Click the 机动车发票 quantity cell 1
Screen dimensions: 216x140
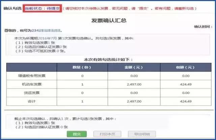click(x=82, y=84)
